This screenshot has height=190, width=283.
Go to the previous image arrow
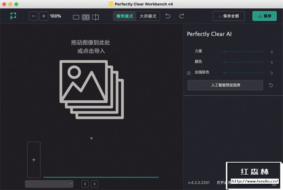click(x=85, y=184)
